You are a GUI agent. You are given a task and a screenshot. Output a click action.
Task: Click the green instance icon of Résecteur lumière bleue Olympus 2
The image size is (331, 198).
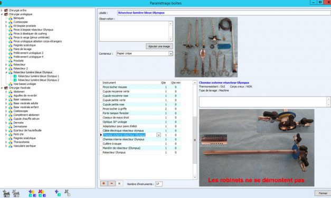pyautogui.click(x=15, y=80)
